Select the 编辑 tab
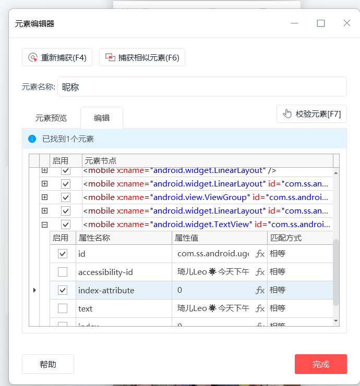This screenshot has width=360, height=386. 102,118
